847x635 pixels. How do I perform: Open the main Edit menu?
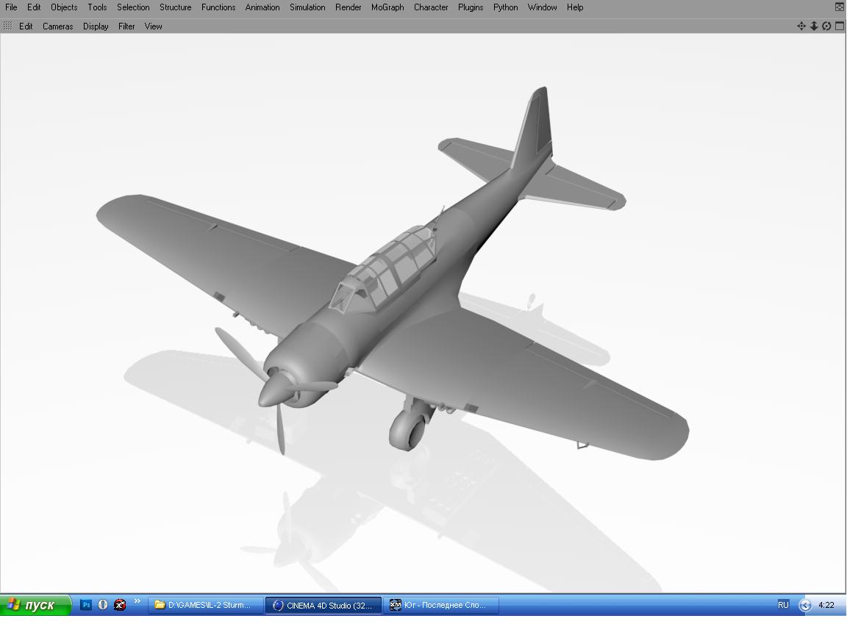pyautogui.click(x=34, y=7)
